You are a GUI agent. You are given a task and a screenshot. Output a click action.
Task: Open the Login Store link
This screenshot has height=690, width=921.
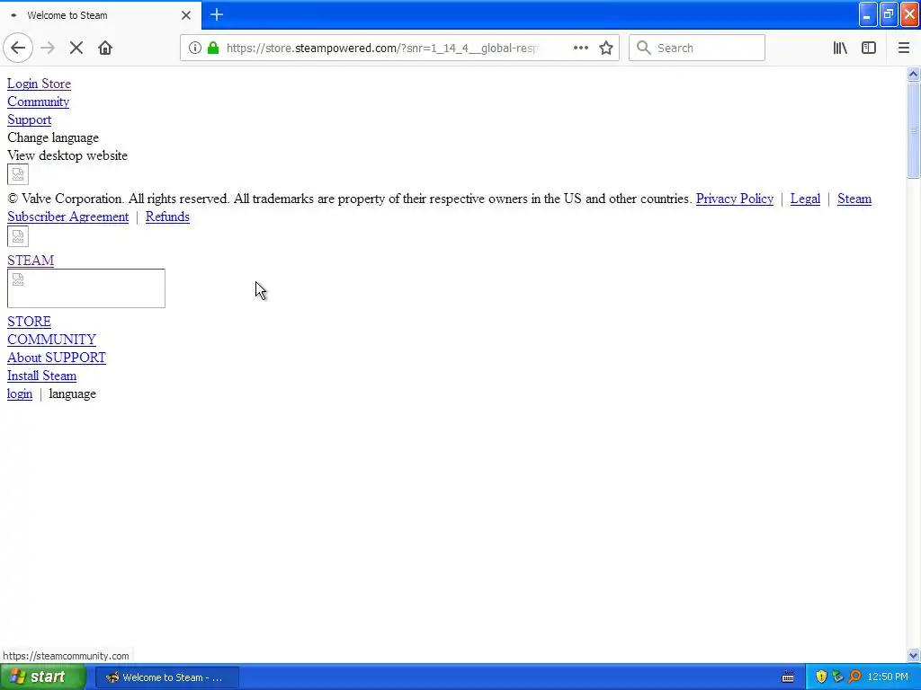coord(39,84)
